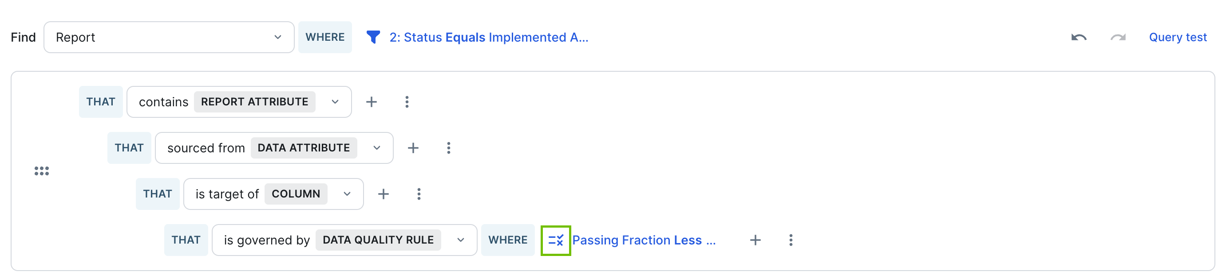Image resolution: width=1226 pixels, height=279 pixels.
Task: Expand the is target of Column dropdown
Action: pyautogui.click(x=273, y=194)
